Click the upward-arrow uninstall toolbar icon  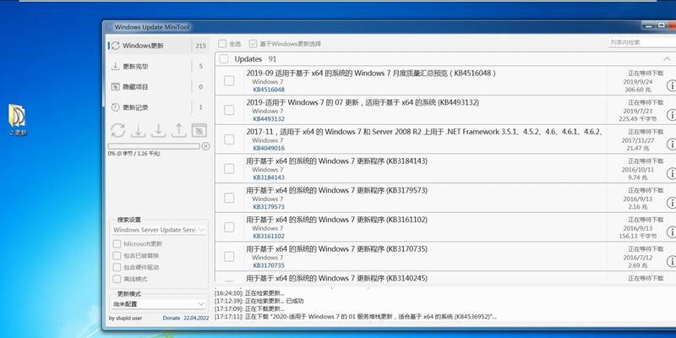point(178,130)
